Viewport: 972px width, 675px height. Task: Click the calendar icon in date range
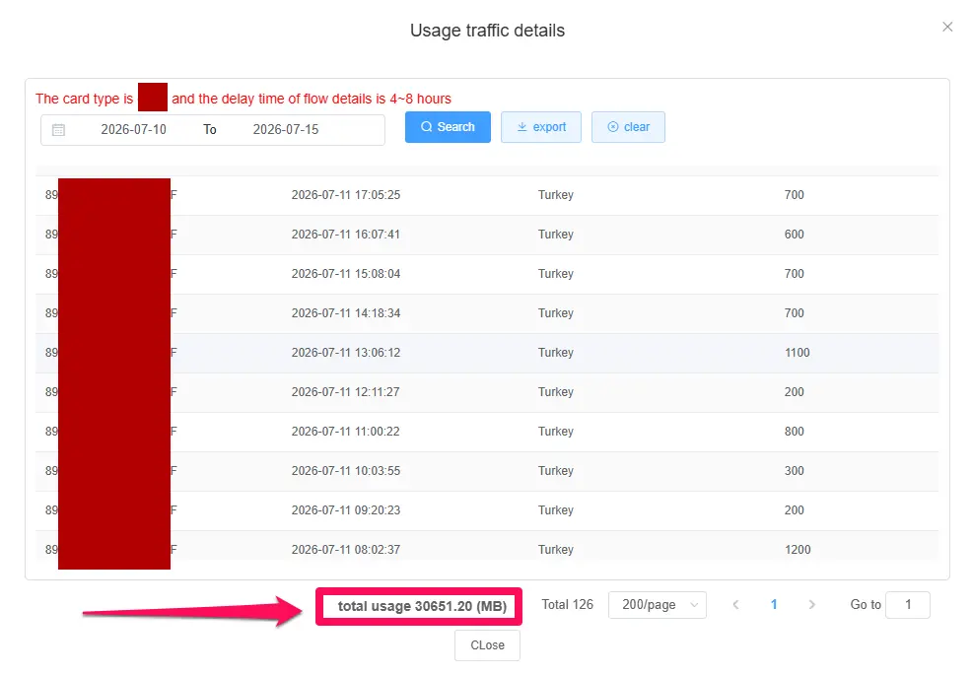click(58, 129)
